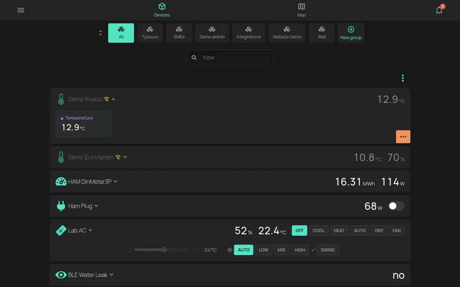Screen dimensions: 460x287
Task: Select the Demo airbnb group
Action: coord(212,33)
